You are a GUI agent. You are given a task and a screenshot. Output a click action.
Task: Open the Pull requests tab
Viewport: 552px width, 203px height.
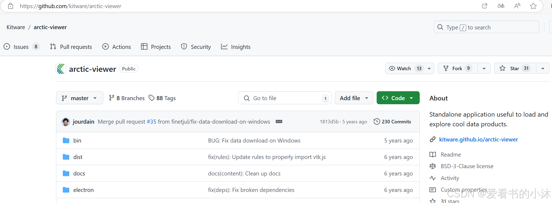coord(71,47)
